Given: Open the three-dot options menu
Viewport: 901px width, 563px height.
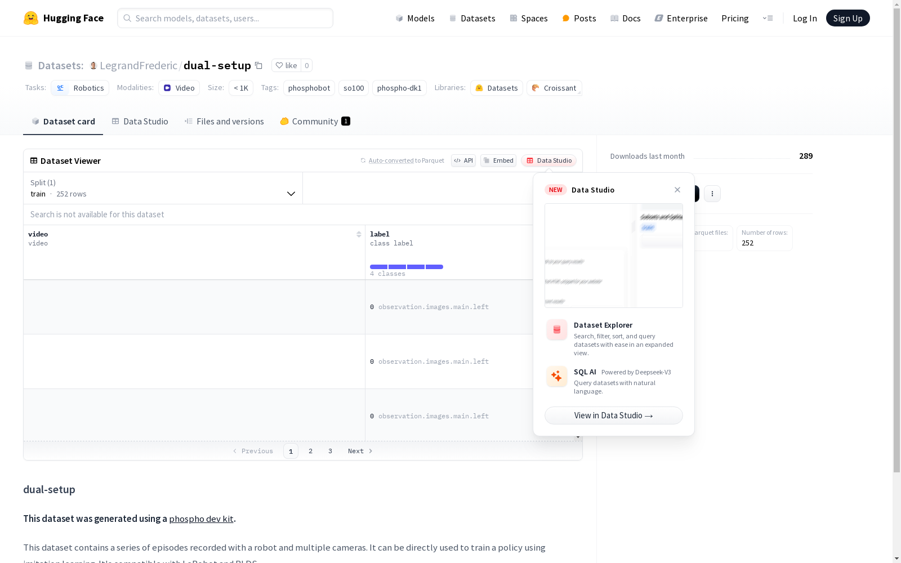Looking at the screenshot, I should [x=712, y=194].
